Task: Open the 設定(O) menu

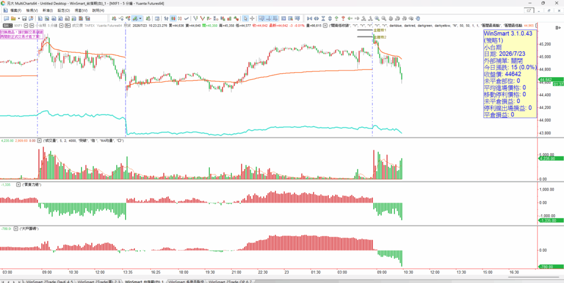Action: [64, 10]
